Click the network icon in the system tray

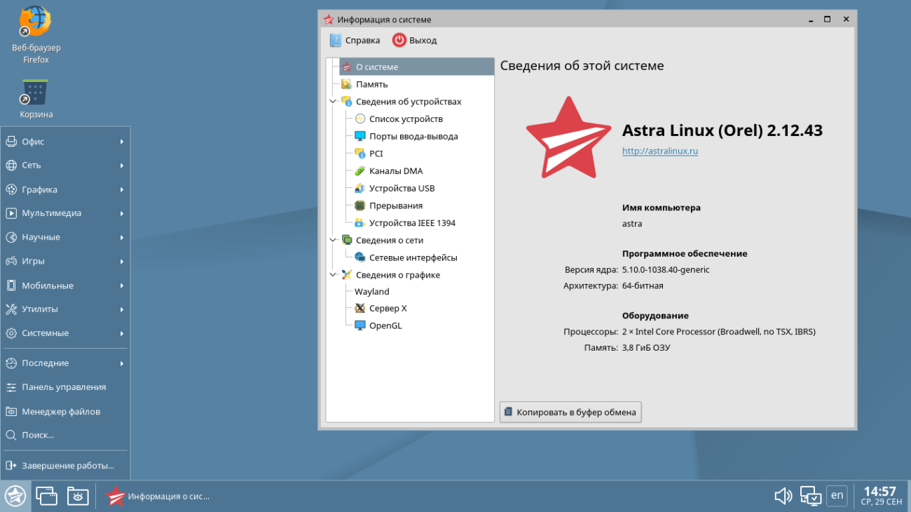click(810, 496)
